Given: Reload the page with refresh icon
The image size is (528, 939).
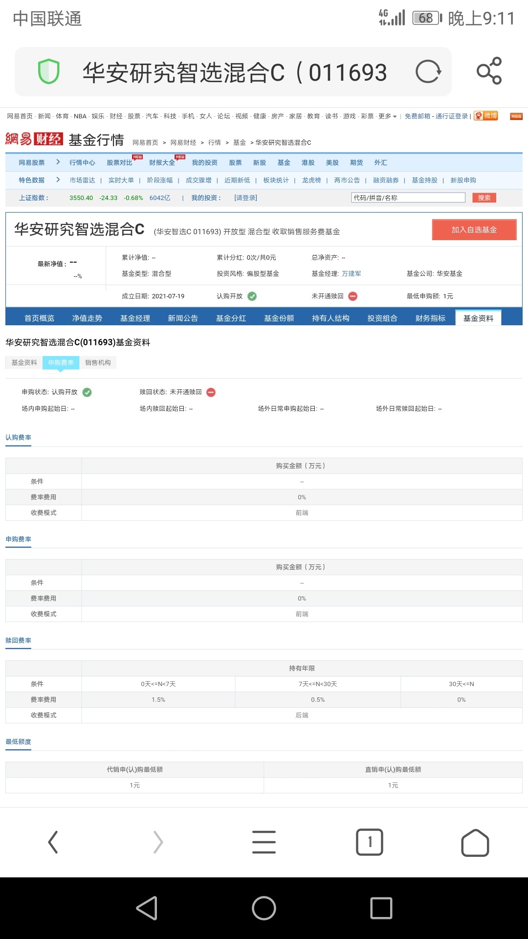Looking at the screenshot, I should click(x=428, y=72).
